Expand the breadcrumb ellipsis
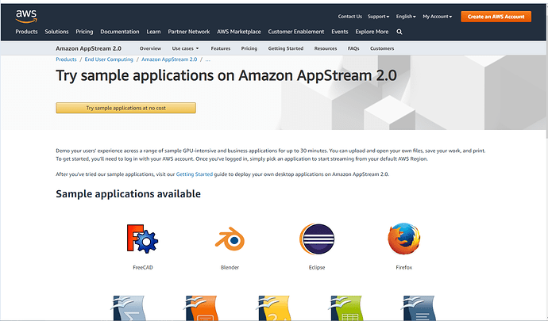The image size is (548, 321). pyautogui.click(x=207, y=59)
